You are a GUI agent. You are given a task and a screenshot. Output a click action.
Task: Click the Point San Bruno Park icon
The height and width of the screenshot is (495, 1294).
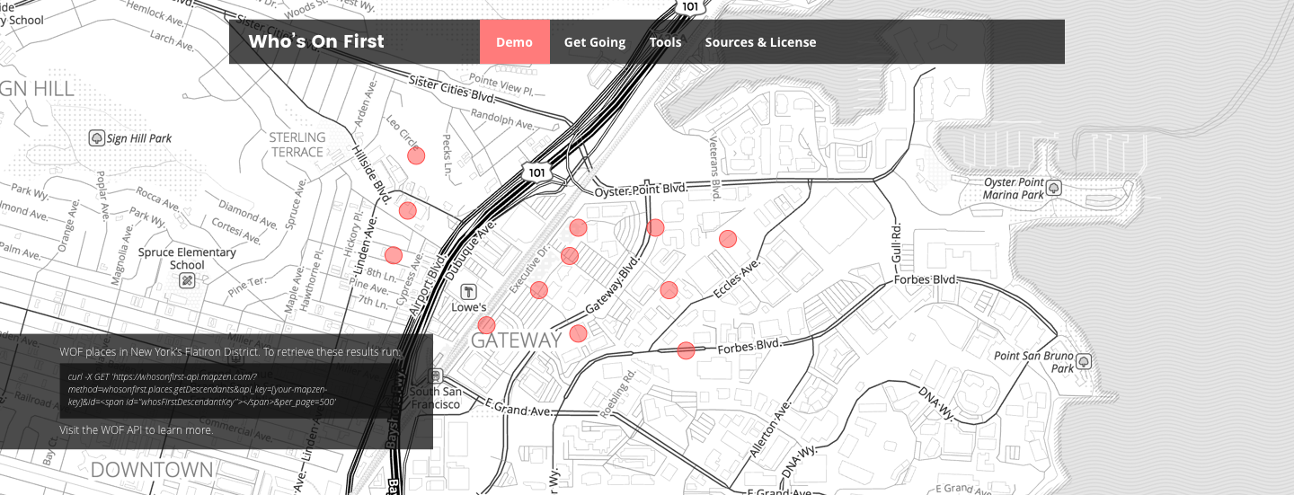1084,361
